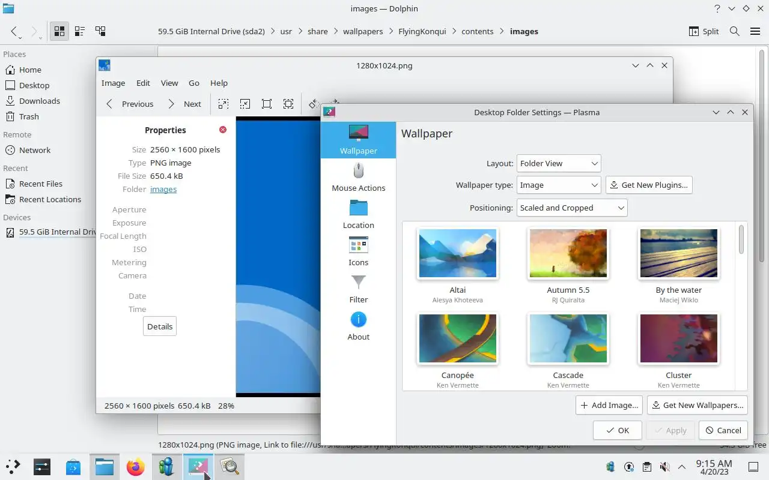
Task: Choose the Cluster wallpaper thumbnail
Action: pos(679,338)
